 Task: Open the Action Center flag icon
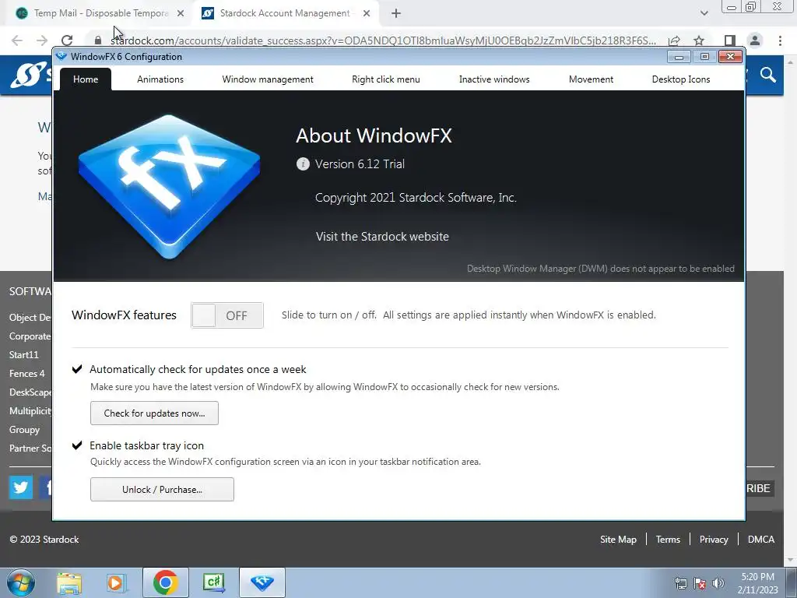click(x=700, y=583)
